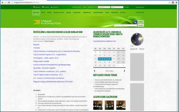
Task: Open the GALÉRIA menu item
Action: pyautogui.click(x=69, y=13)
